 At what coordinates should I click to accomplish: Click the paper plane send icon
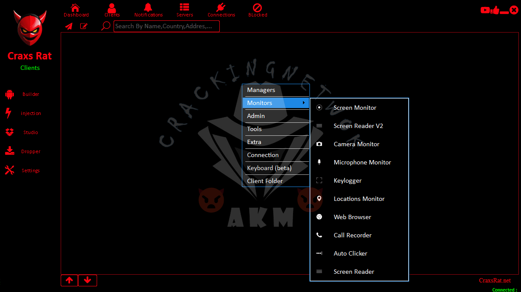click(x=69, y=26)
